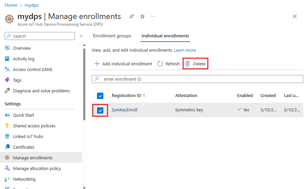Open Diagnose and solve problems page
The height and width of the screenshot is (189, 305).
coord(41,91)
